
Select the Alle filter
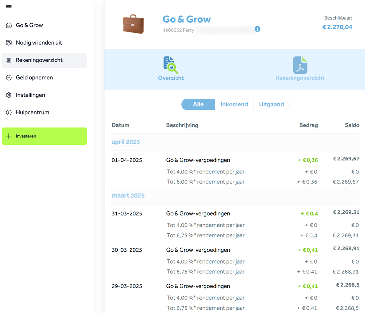pyautogui.click(x=198, y=104)
